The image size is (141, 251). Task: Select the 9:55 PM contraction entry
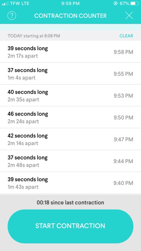70,74
